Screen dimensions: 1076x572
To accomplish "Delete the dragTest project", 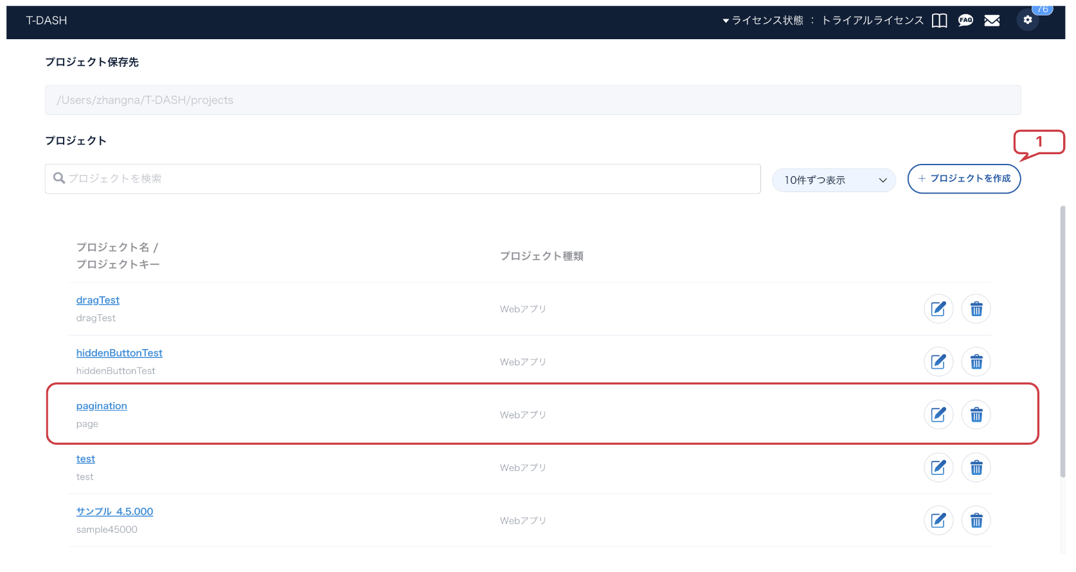I will (976, 309).
